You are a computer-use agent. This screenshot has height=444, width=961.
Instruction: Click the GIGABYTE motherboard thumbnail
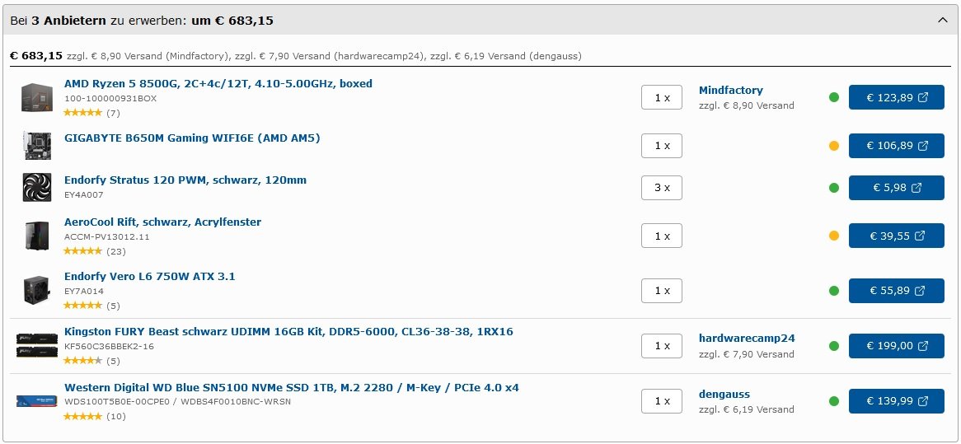37,145
